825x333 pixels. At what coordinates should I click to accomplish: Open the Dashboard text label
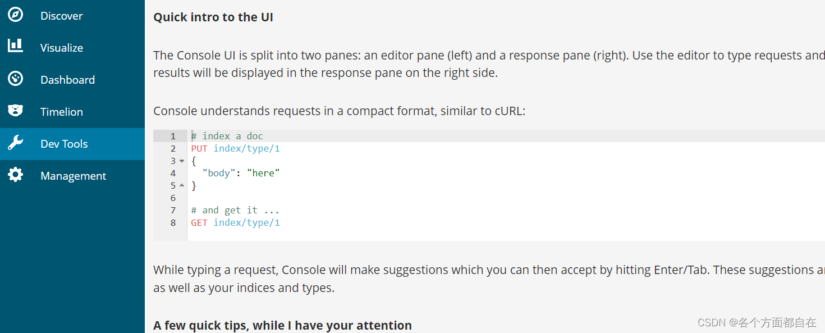[67, 80]
